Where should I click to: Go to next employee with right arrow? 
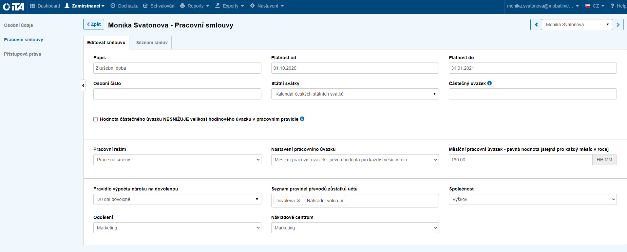click(618, 25)
